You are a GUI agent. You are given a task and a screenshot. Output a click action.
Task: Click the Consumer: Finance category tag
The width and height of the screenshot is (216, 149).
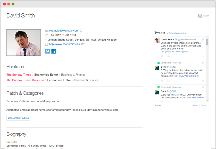pyautogui.click(x=18, y=118)
